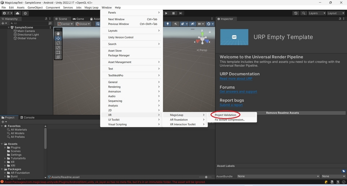Screen dimensions: 347x186
Task: Toggle scene gizmos icon
Action: tap(208, 24)
